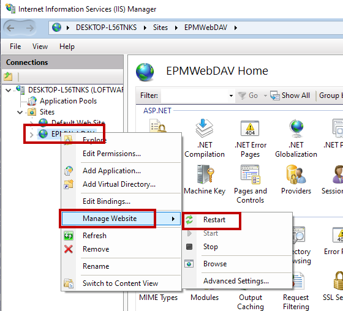Click the Application Pools tree icon
This screenshot has width=343, height=311.
pyautogui.click(x=32, y=101)
